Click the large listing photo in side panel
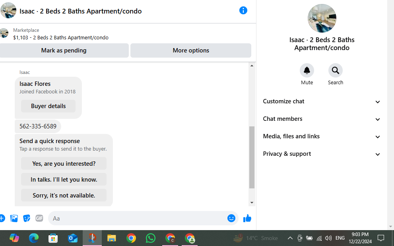Screen dimensions: 394x246 pos(322,18)
